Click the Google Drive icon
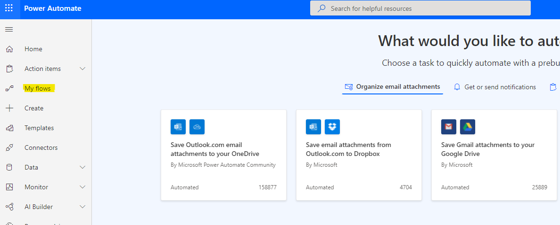Screen dimensions: 560x225 tap(468, 127)
